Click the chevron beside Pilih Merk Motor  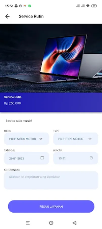point(41,139)
